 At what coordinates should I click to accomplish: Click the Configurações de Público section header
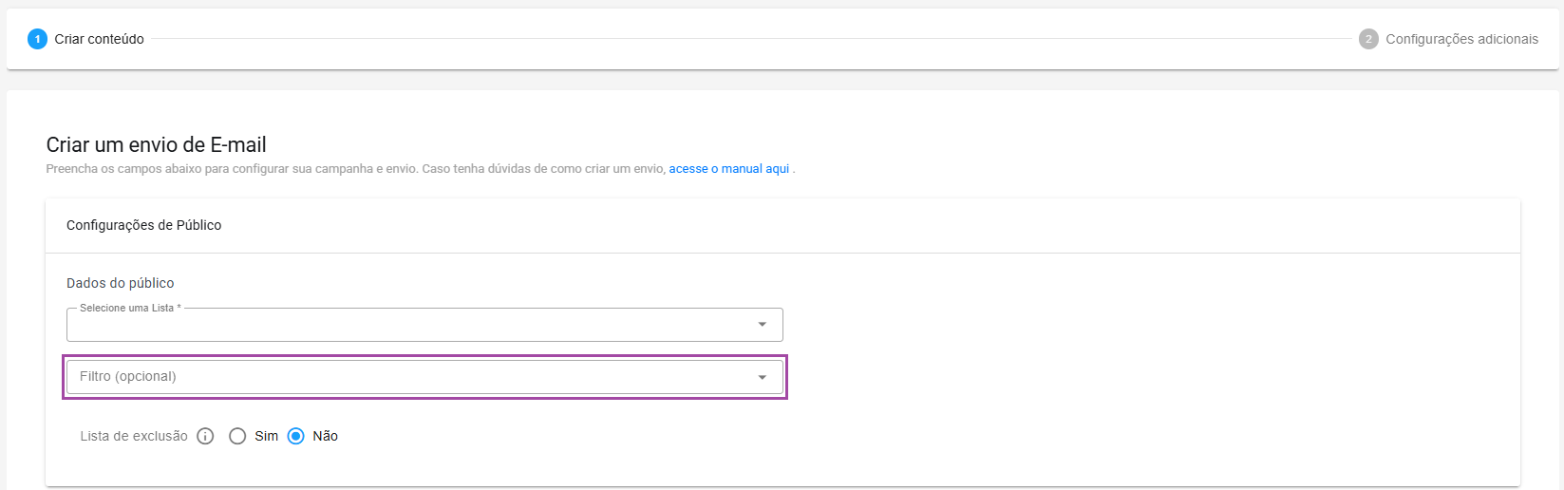point(143,225)
